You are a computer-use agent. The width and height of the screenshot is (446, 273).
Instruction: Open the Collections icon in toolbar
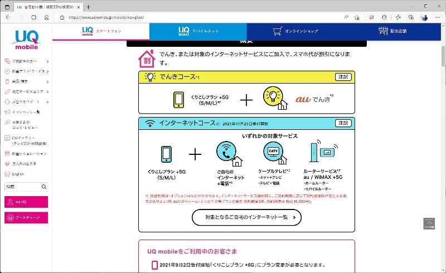pyautogui.click(x=411, y=17)
